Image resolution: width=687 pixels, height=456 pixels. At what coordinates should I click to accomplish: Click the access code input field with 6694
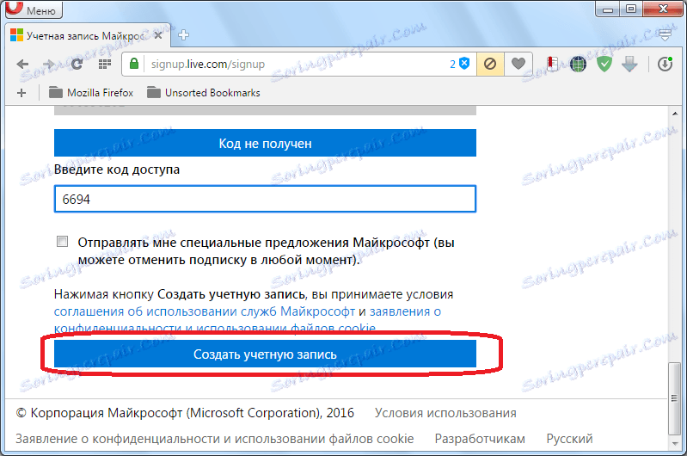tap(265, 199)
